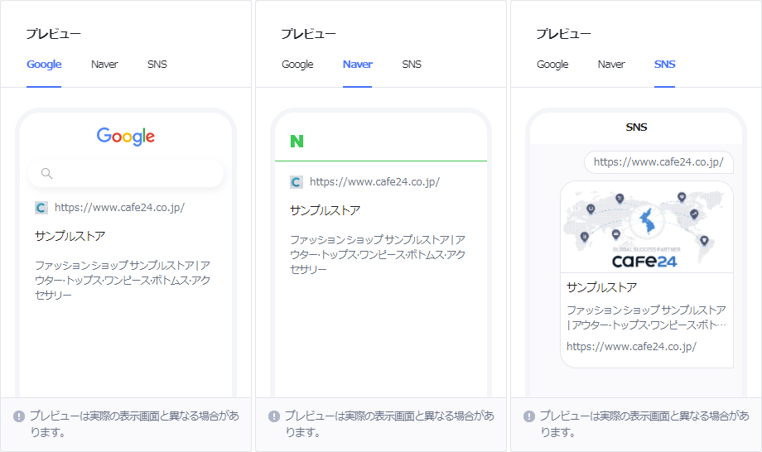Open the cafe24 URL in the Naver preview
Screen dimensions: 762x452
click(x=374, y=182)
